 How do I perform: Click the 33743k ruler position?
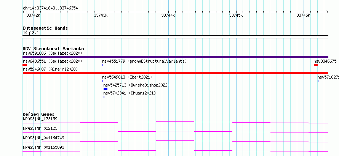coord(101,15)
